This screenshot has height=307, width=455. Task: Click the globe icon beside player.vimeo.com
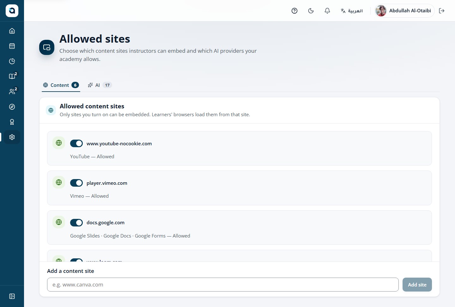click(x=59, y=182)
